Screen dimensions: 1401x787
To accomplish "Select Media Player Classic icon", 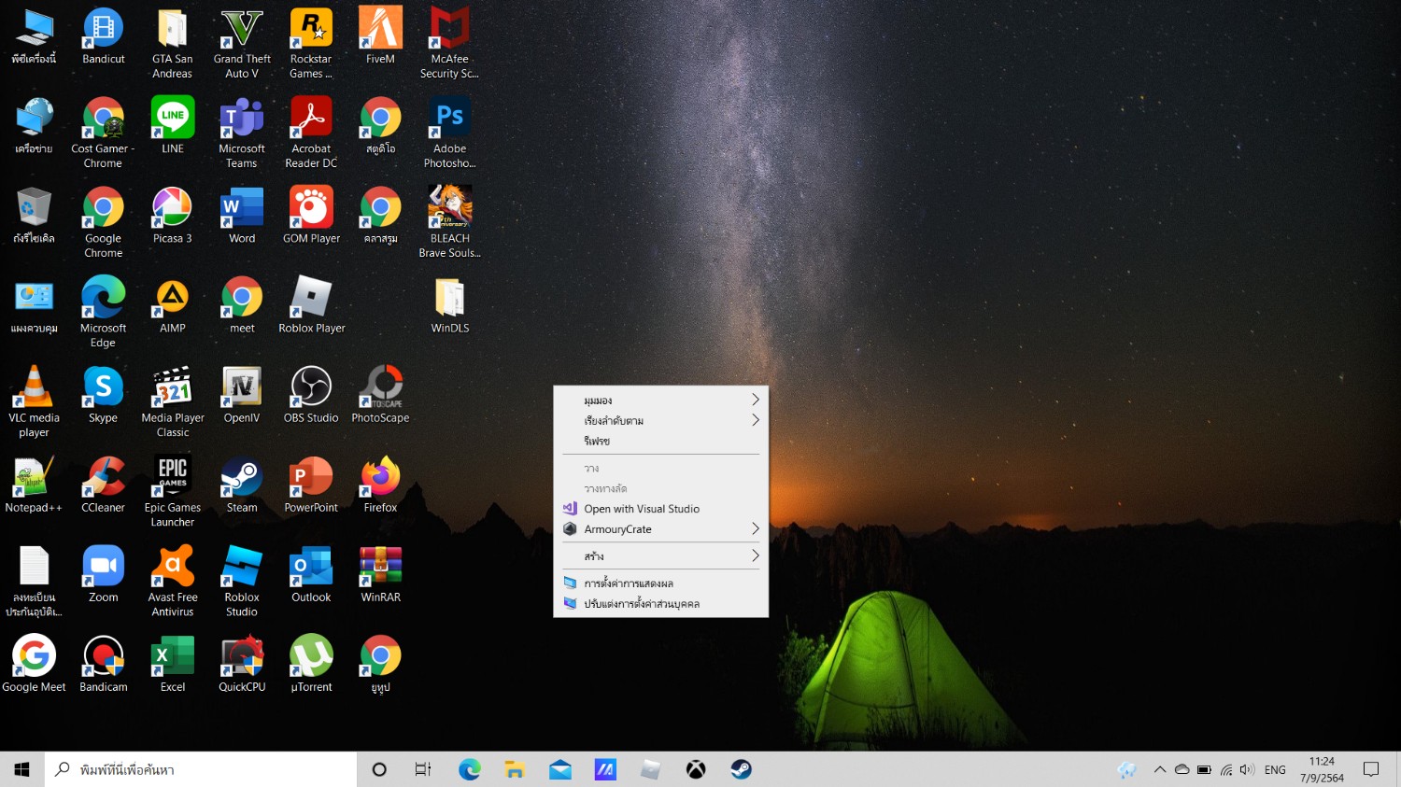I will pyautogui.click(x=173, y=402).
